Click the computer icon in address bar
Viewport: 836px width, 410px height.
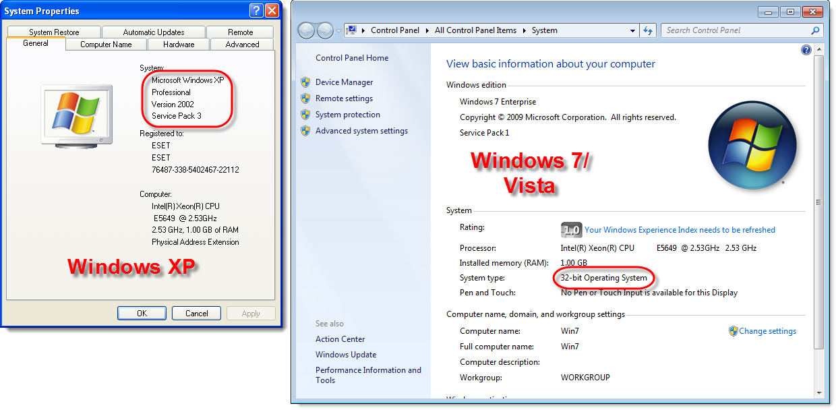click(352, 30)
